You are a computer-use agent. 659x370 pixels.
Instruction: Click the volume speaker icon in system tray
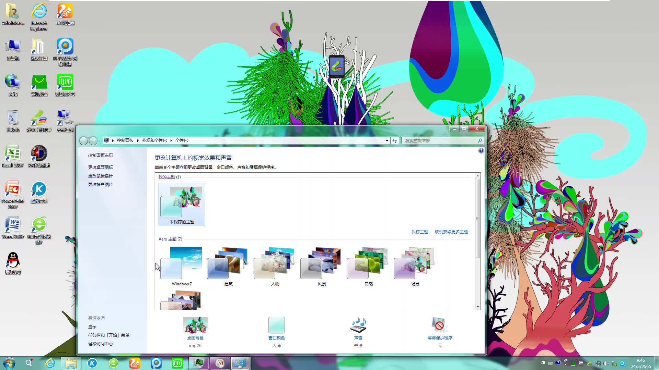606,363
